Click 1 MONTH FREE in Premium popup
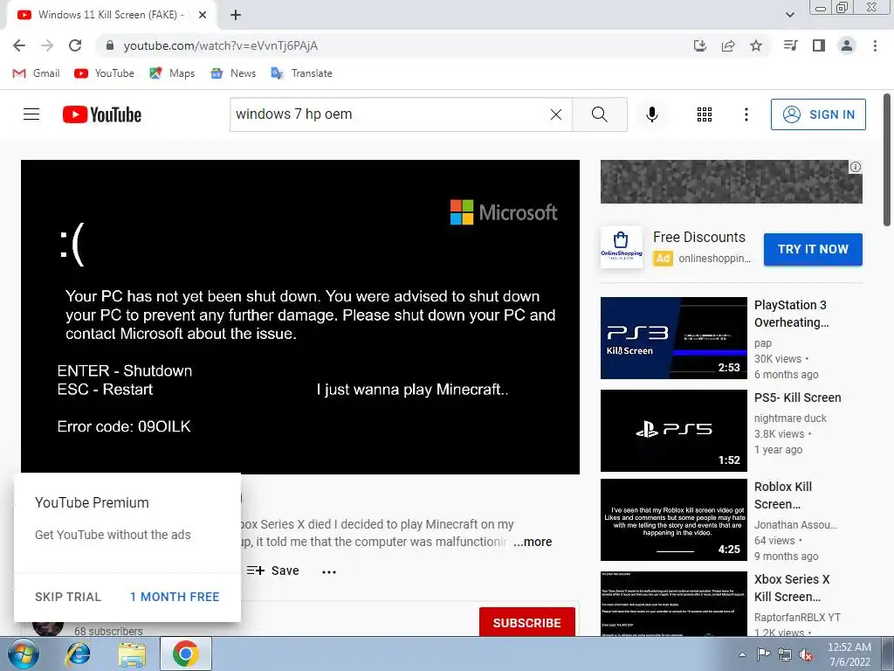 click(x=175, y=597)
